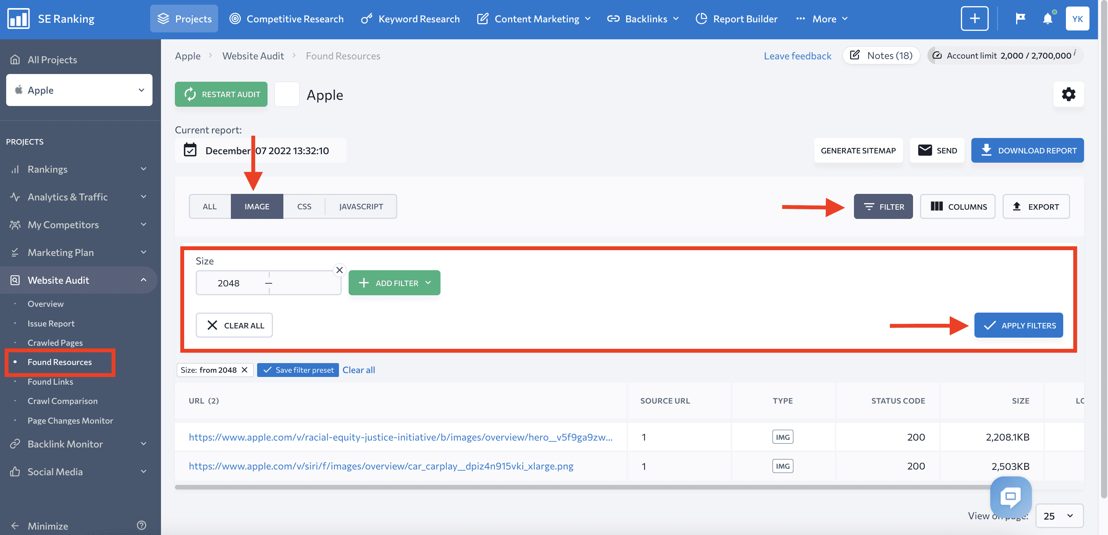Image resolution: width=1108 pixels, height=535 pixels.
Task: Open Crawl Comparison in the sidebar
Action: [x=63, y=400]
